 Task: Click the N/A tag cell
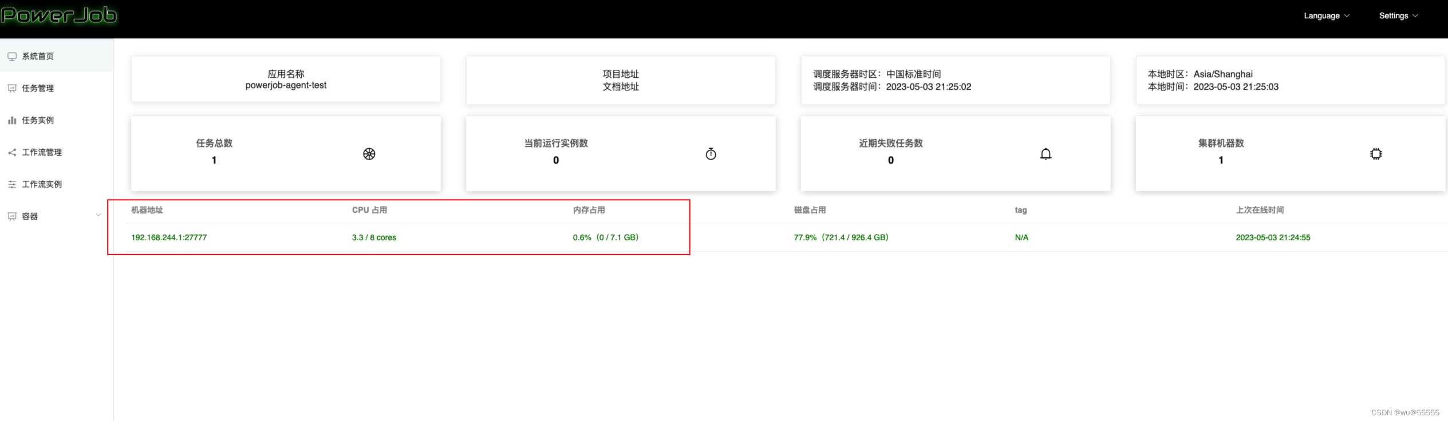click(x=1021, y=237)
